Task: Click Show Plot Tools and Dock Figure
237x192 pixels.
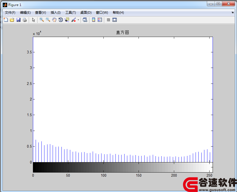Action: click(115, 20)
